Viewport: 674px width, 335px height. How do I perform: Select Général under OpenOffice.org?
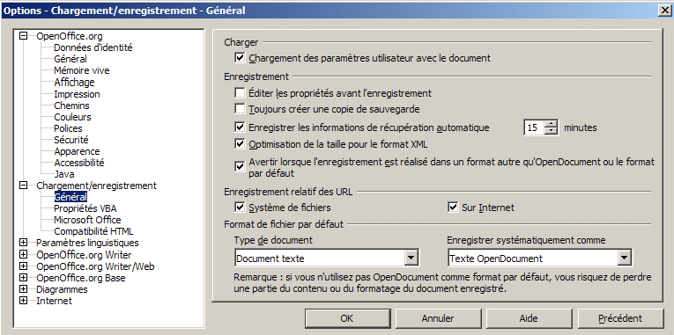pos(70,59)
